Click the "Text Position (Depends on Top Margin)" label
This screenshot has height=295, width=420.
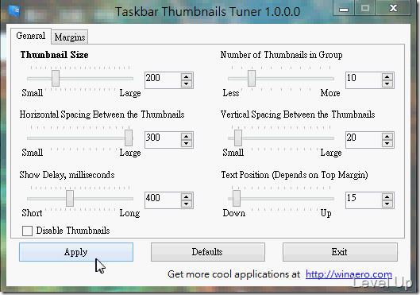pyautogui.click(x=295, y=175)
